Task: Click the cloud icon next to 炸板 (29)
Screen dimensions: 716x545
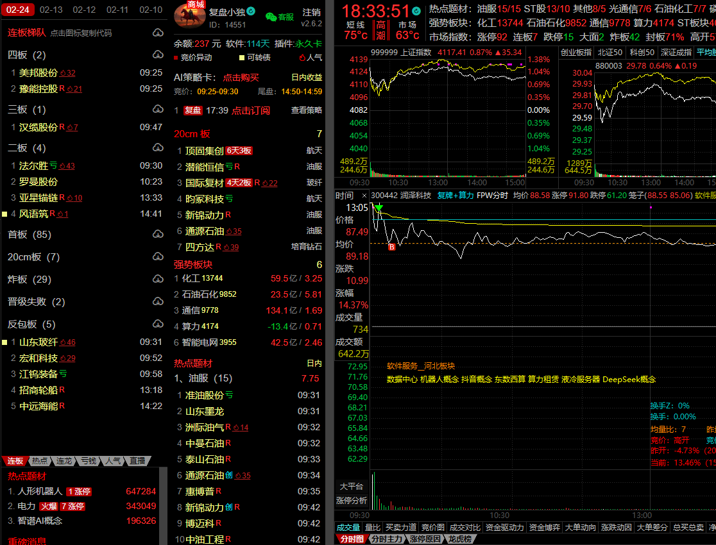Action: click(158, 279)
